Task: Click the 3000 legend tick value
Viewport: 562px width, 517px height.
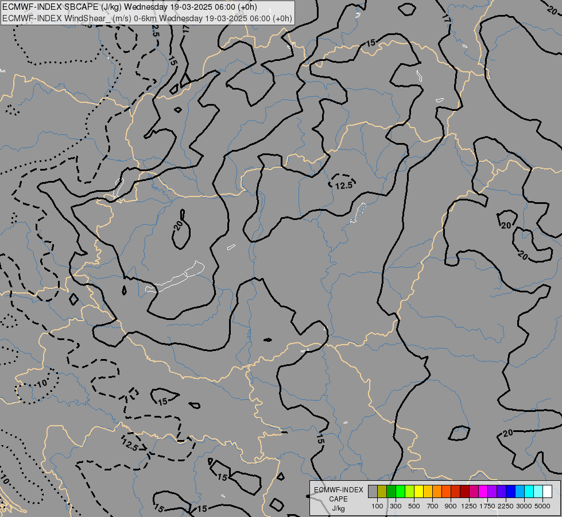Action: (524, 506)
